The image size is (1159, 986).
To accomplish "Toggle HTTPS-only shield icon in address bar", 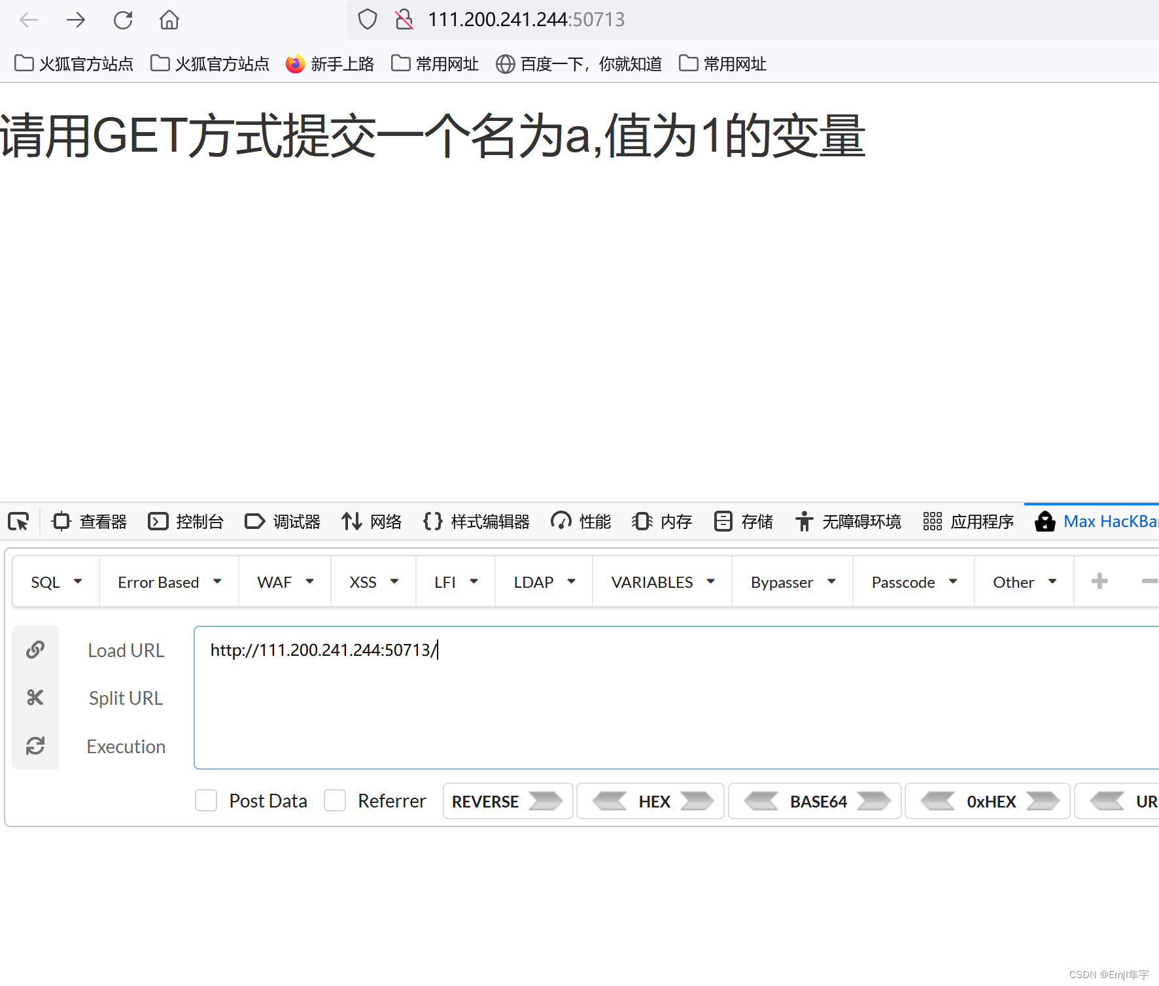I will (x=367, y=20).
